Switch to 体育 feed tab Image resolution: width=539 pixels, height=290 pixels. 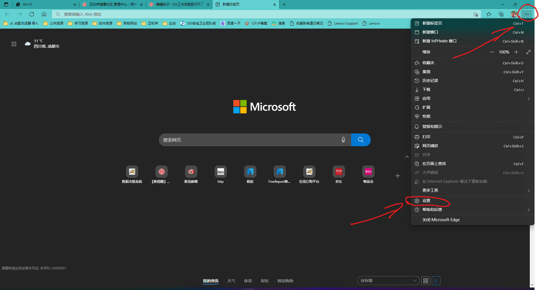click(248, 281)
